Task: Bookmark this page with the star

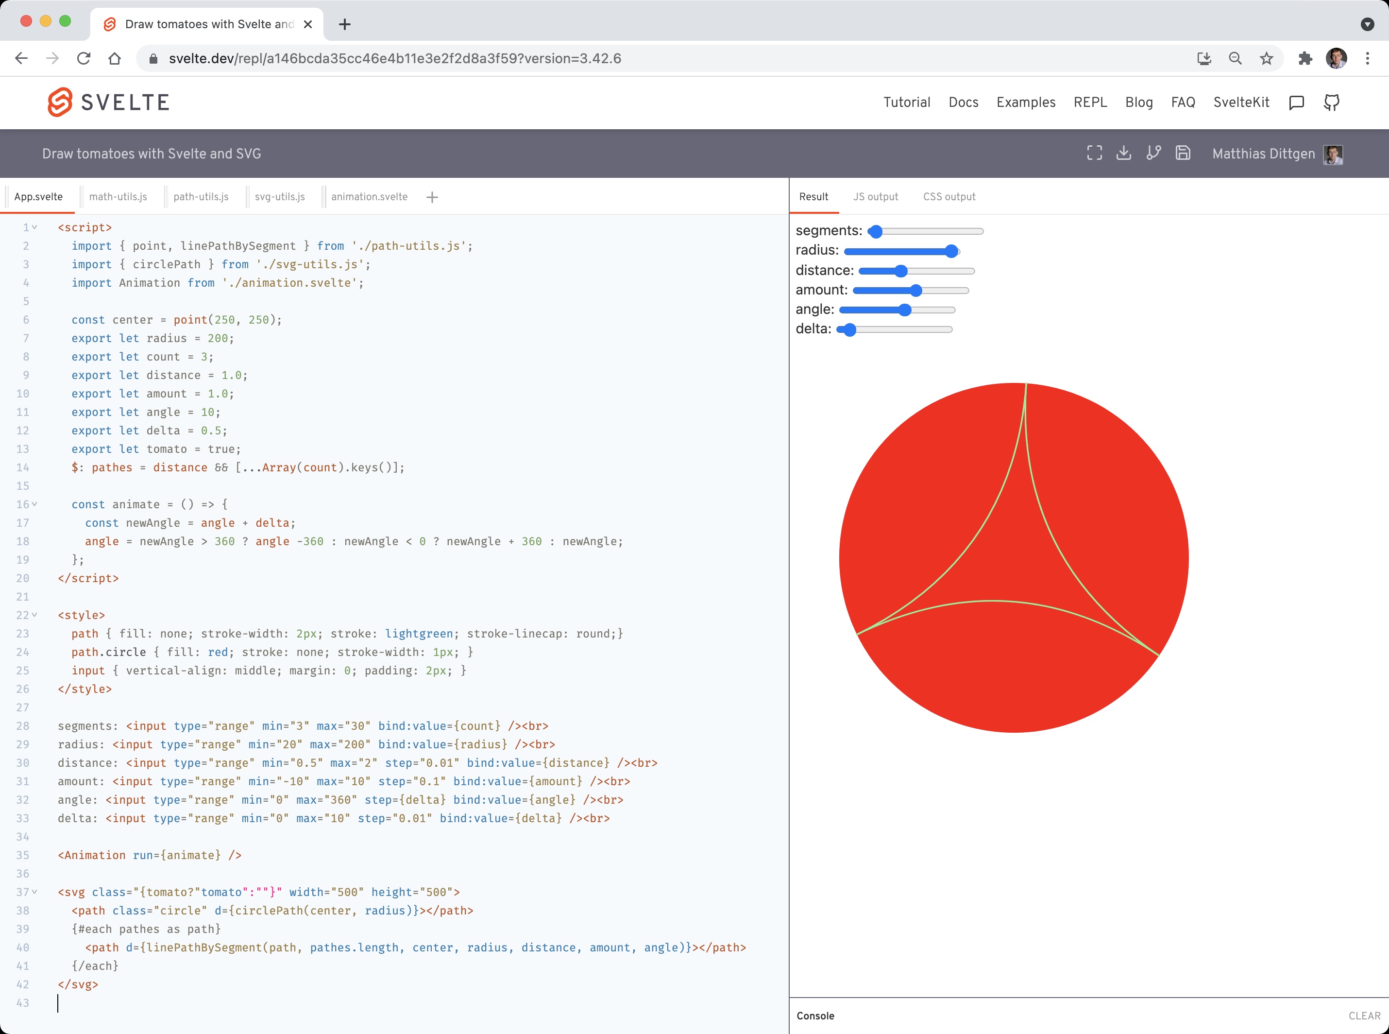Action: pyautogui.click(x=1266, y=58)
